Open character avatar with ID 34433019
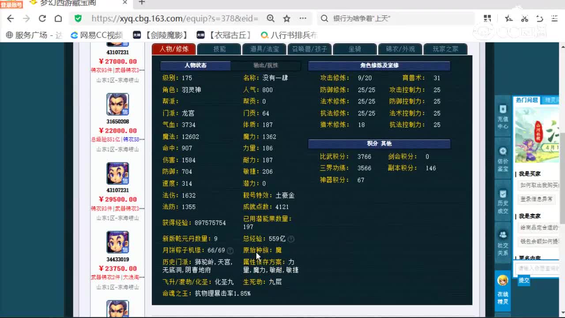 [117, 242]
